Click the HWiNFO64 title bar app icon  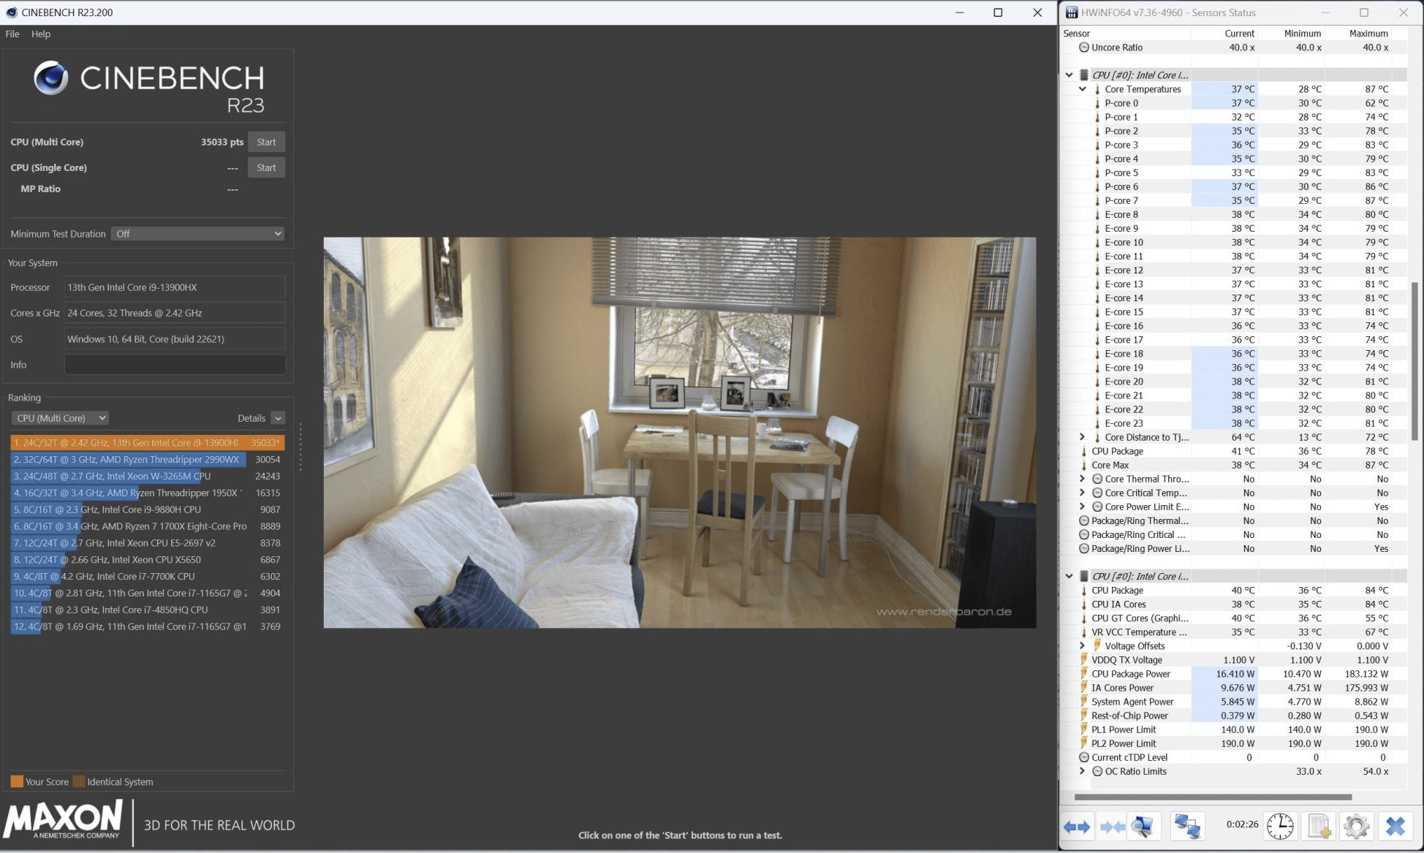1072,12
